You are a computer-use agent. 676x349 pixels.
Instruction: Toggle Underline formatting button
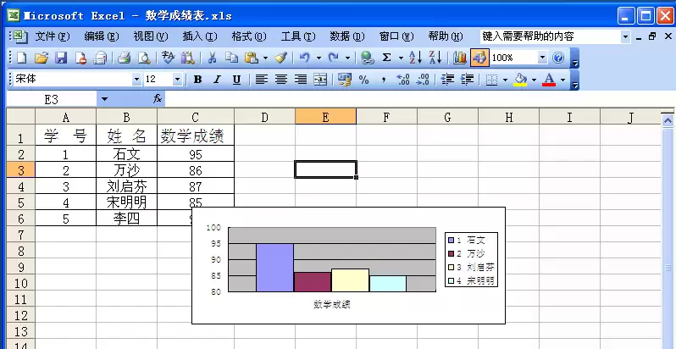coord(236,80)
